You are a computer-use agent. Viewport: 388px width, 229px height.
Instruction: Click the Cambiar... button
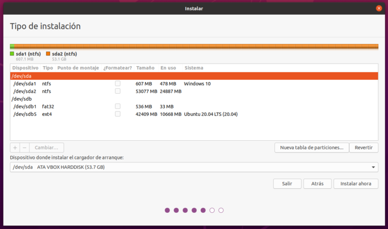click(x=46, y=148)
